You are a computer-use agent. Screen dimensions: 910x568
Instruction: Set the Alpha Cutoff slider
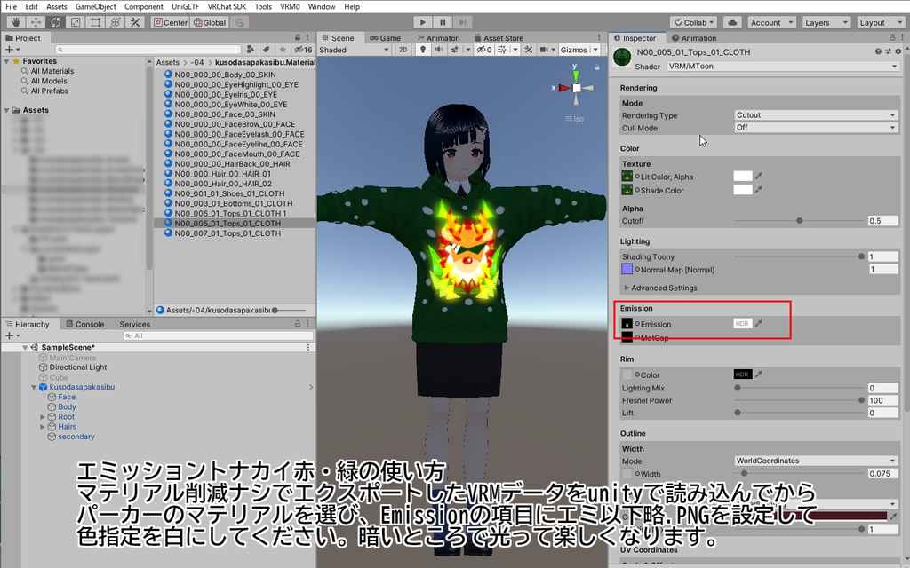click(x=798, y=220)
